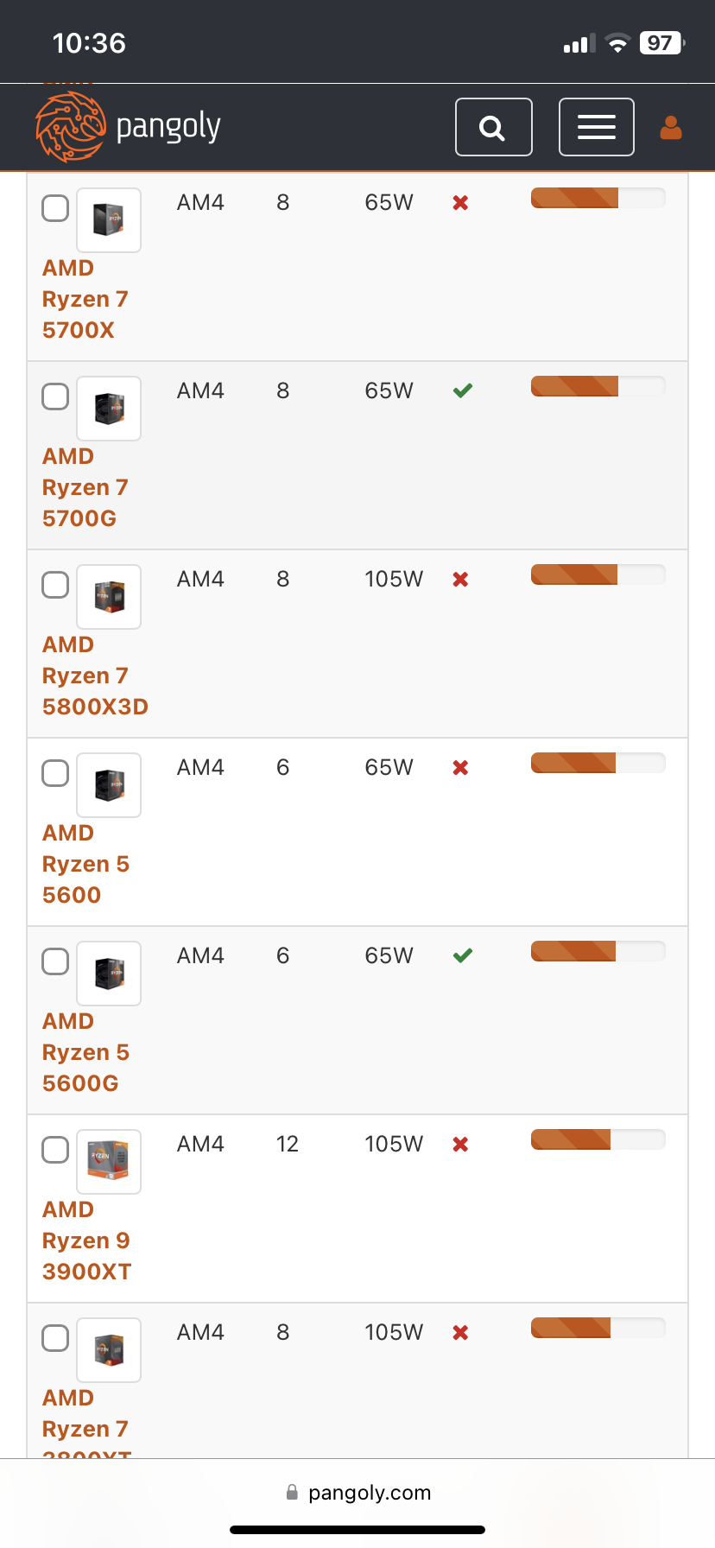This screenshot has height=1548, width=715.
Task: Click the red X for Ryzen 9 3900XT
Action: click(x=461, y=1145)
